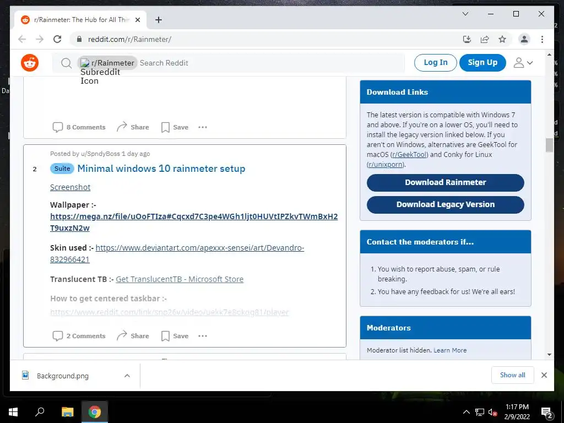
Task: Click the muted volume tray icon
Action: (x=492, y=412)
